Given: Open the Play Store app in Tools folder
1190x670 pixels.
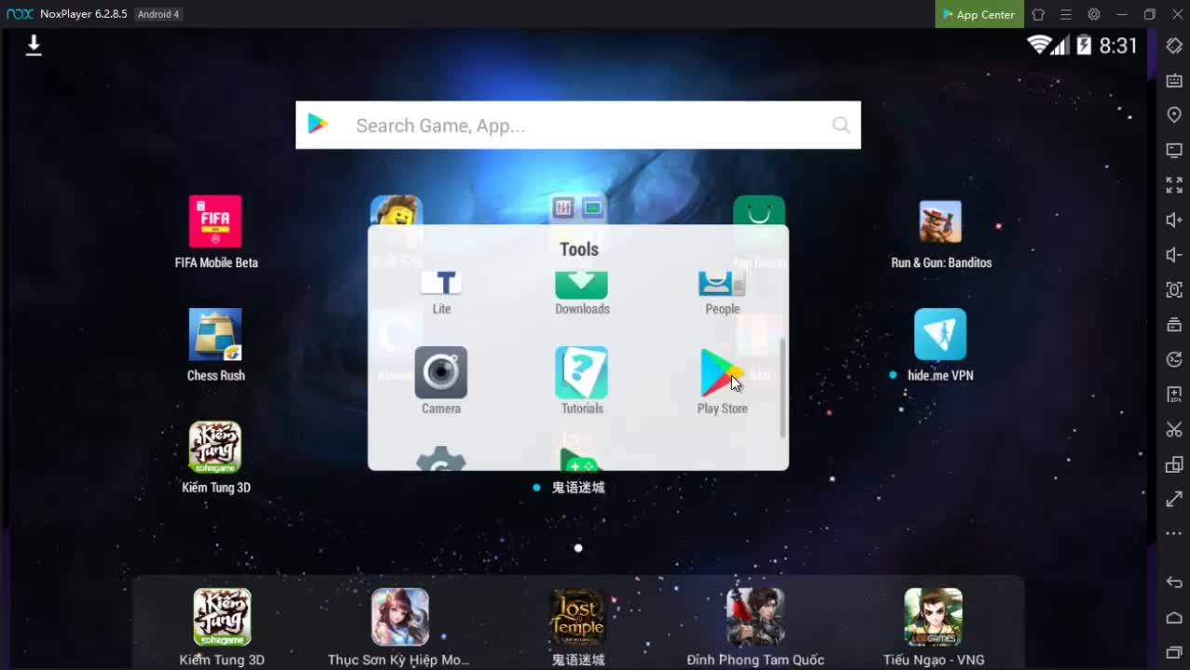Looking at the screenshot, I should (x=722, y=372).
